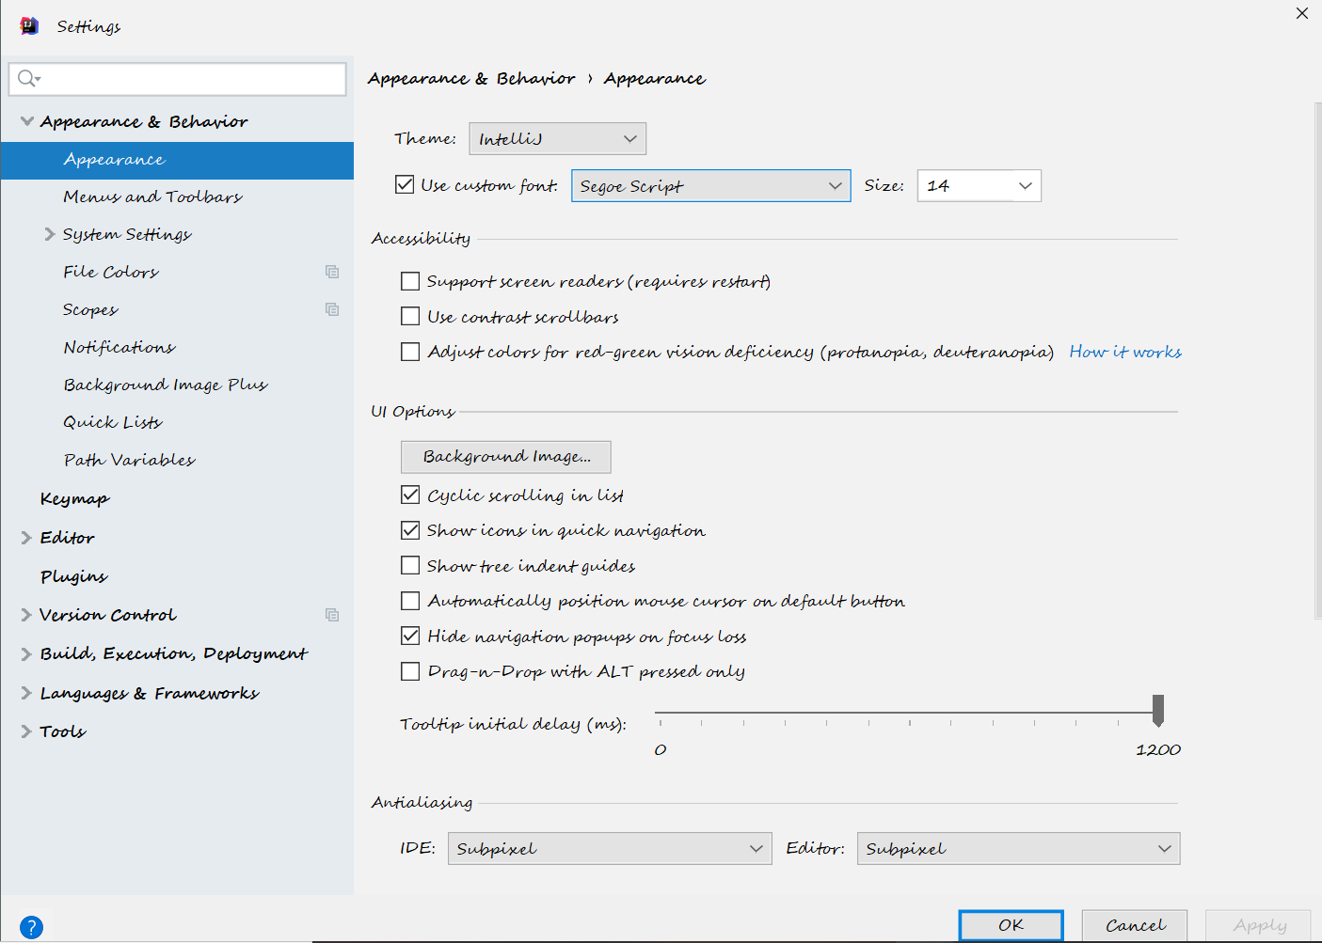Click the Appearance & Behavior breadcrumb
The image size is (1322, 943).
(x=471, y=78)
